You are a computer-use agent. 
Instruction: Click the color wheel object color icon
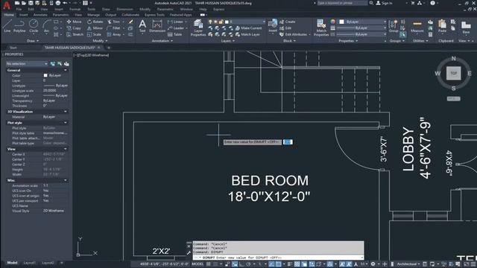(x=333, y=22)
